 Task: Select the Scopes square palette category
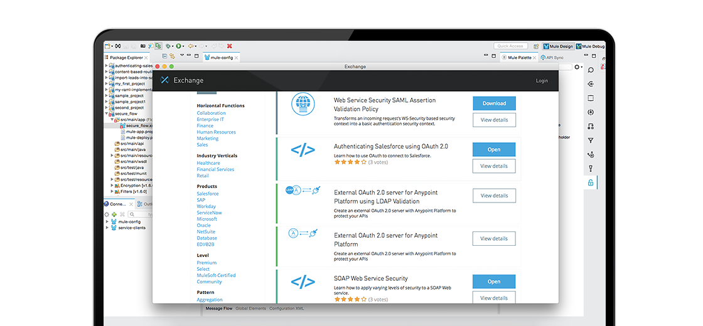tap(591, 98)
